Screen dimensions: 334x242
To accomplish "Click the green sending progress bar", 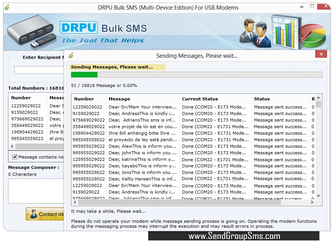I will pos(84,74).
